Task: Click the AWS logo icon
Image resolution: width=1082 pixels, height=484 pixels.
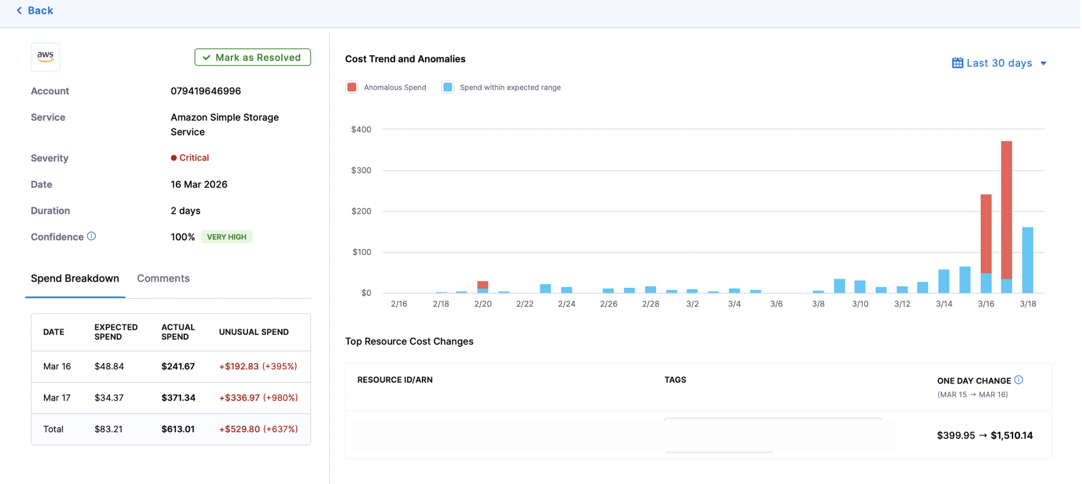Action: coord(45,57)
